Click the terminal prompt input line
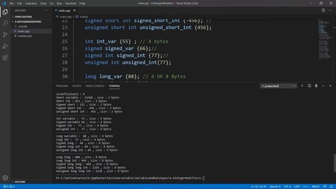This screenshot has width=336, height=189. click(x=130, y=178)
